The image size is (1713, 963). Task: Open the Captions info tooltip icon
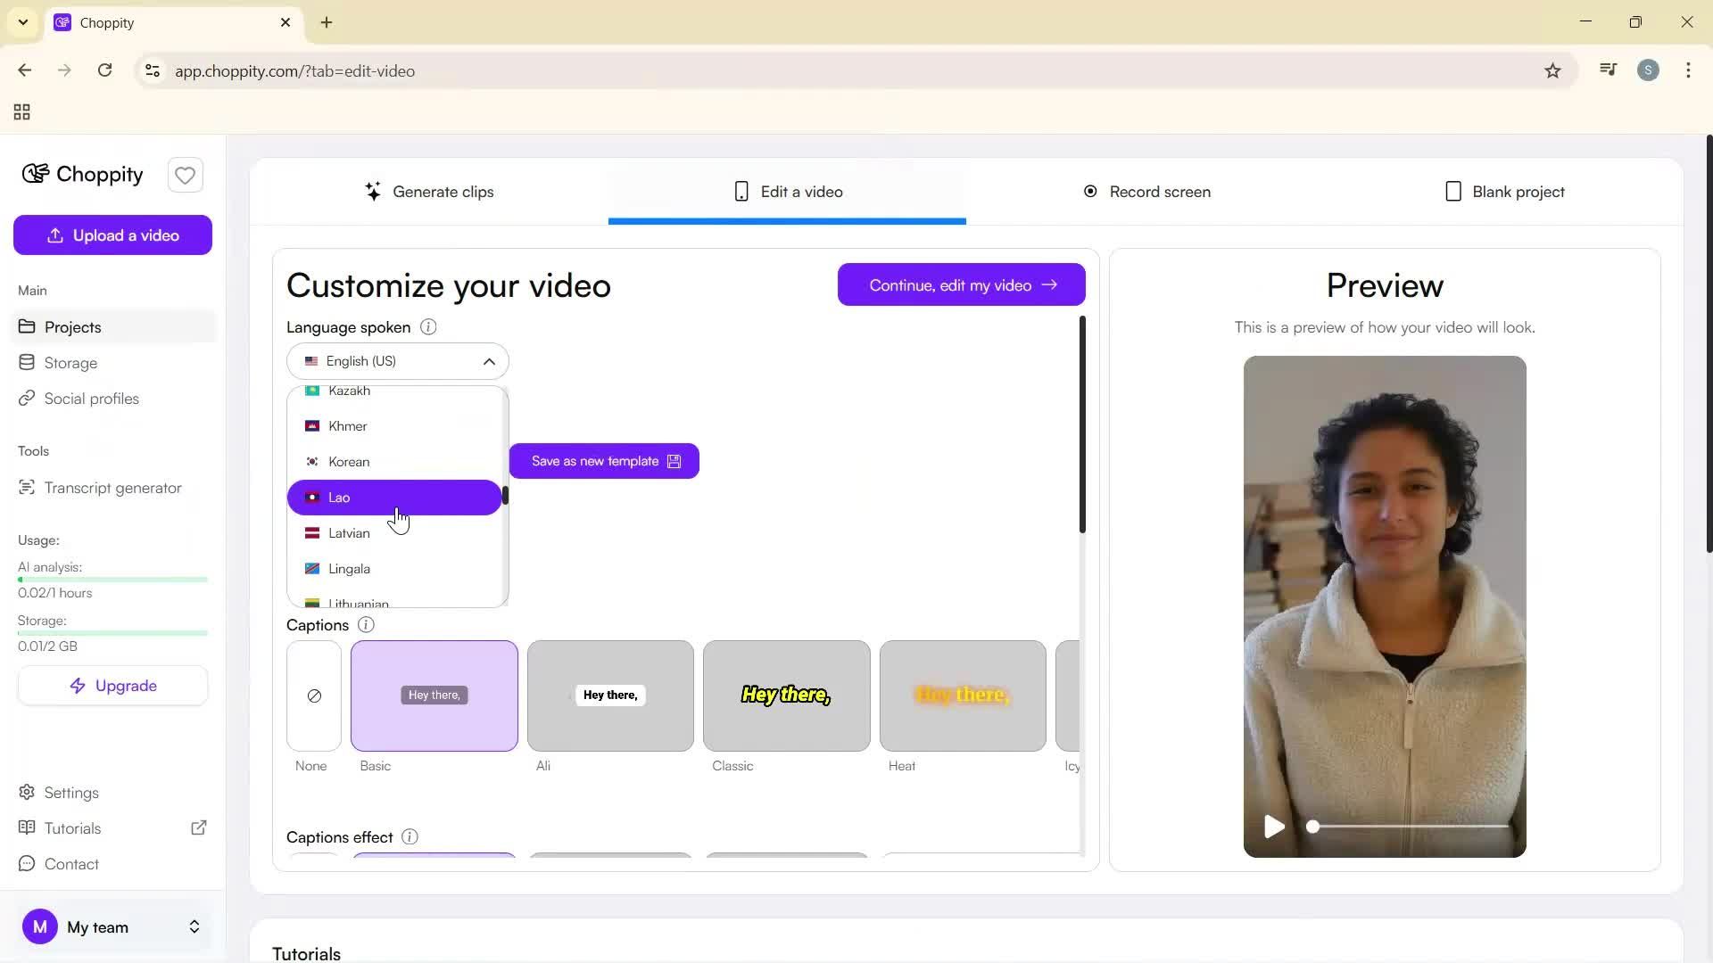tap(365, 624)
